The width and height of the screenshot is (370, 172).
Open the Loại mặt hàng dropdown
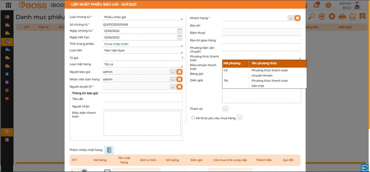click(143, 64)
